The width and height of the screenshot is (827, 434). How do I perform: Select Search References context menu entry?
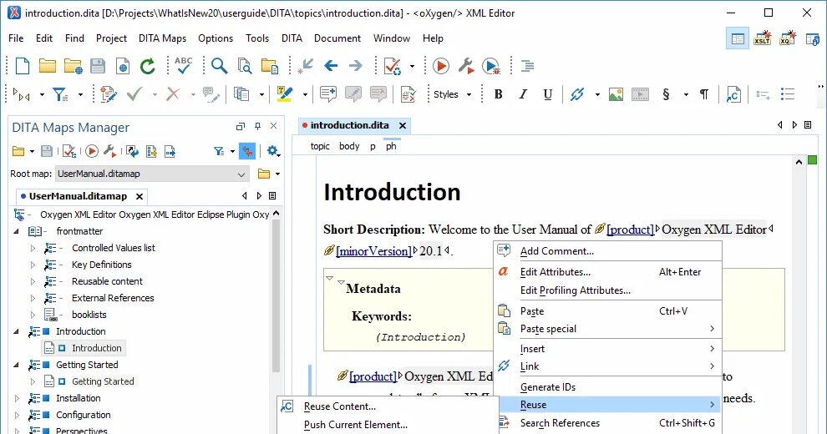[607, 423]
